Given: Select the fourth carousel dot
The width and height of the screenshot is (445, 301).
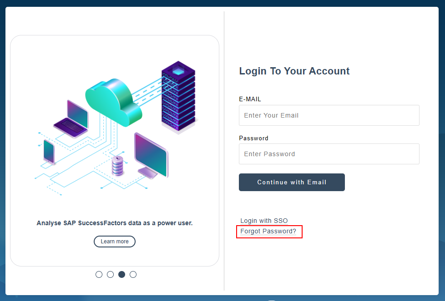Looking at the screenshot, I should 133,274.
